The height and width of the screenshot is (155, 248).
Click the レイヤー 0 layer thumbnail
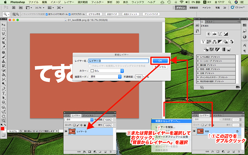tap(72, 132)
